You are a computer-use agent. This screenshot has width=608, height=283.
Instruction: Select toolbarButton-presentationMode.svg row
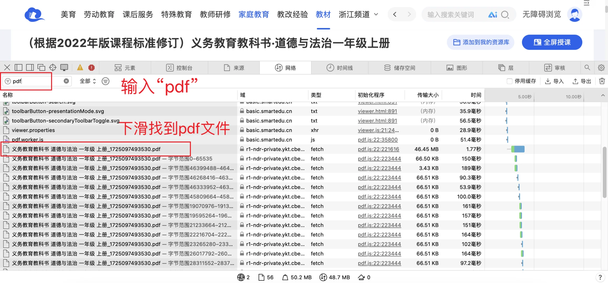[301, 111]
